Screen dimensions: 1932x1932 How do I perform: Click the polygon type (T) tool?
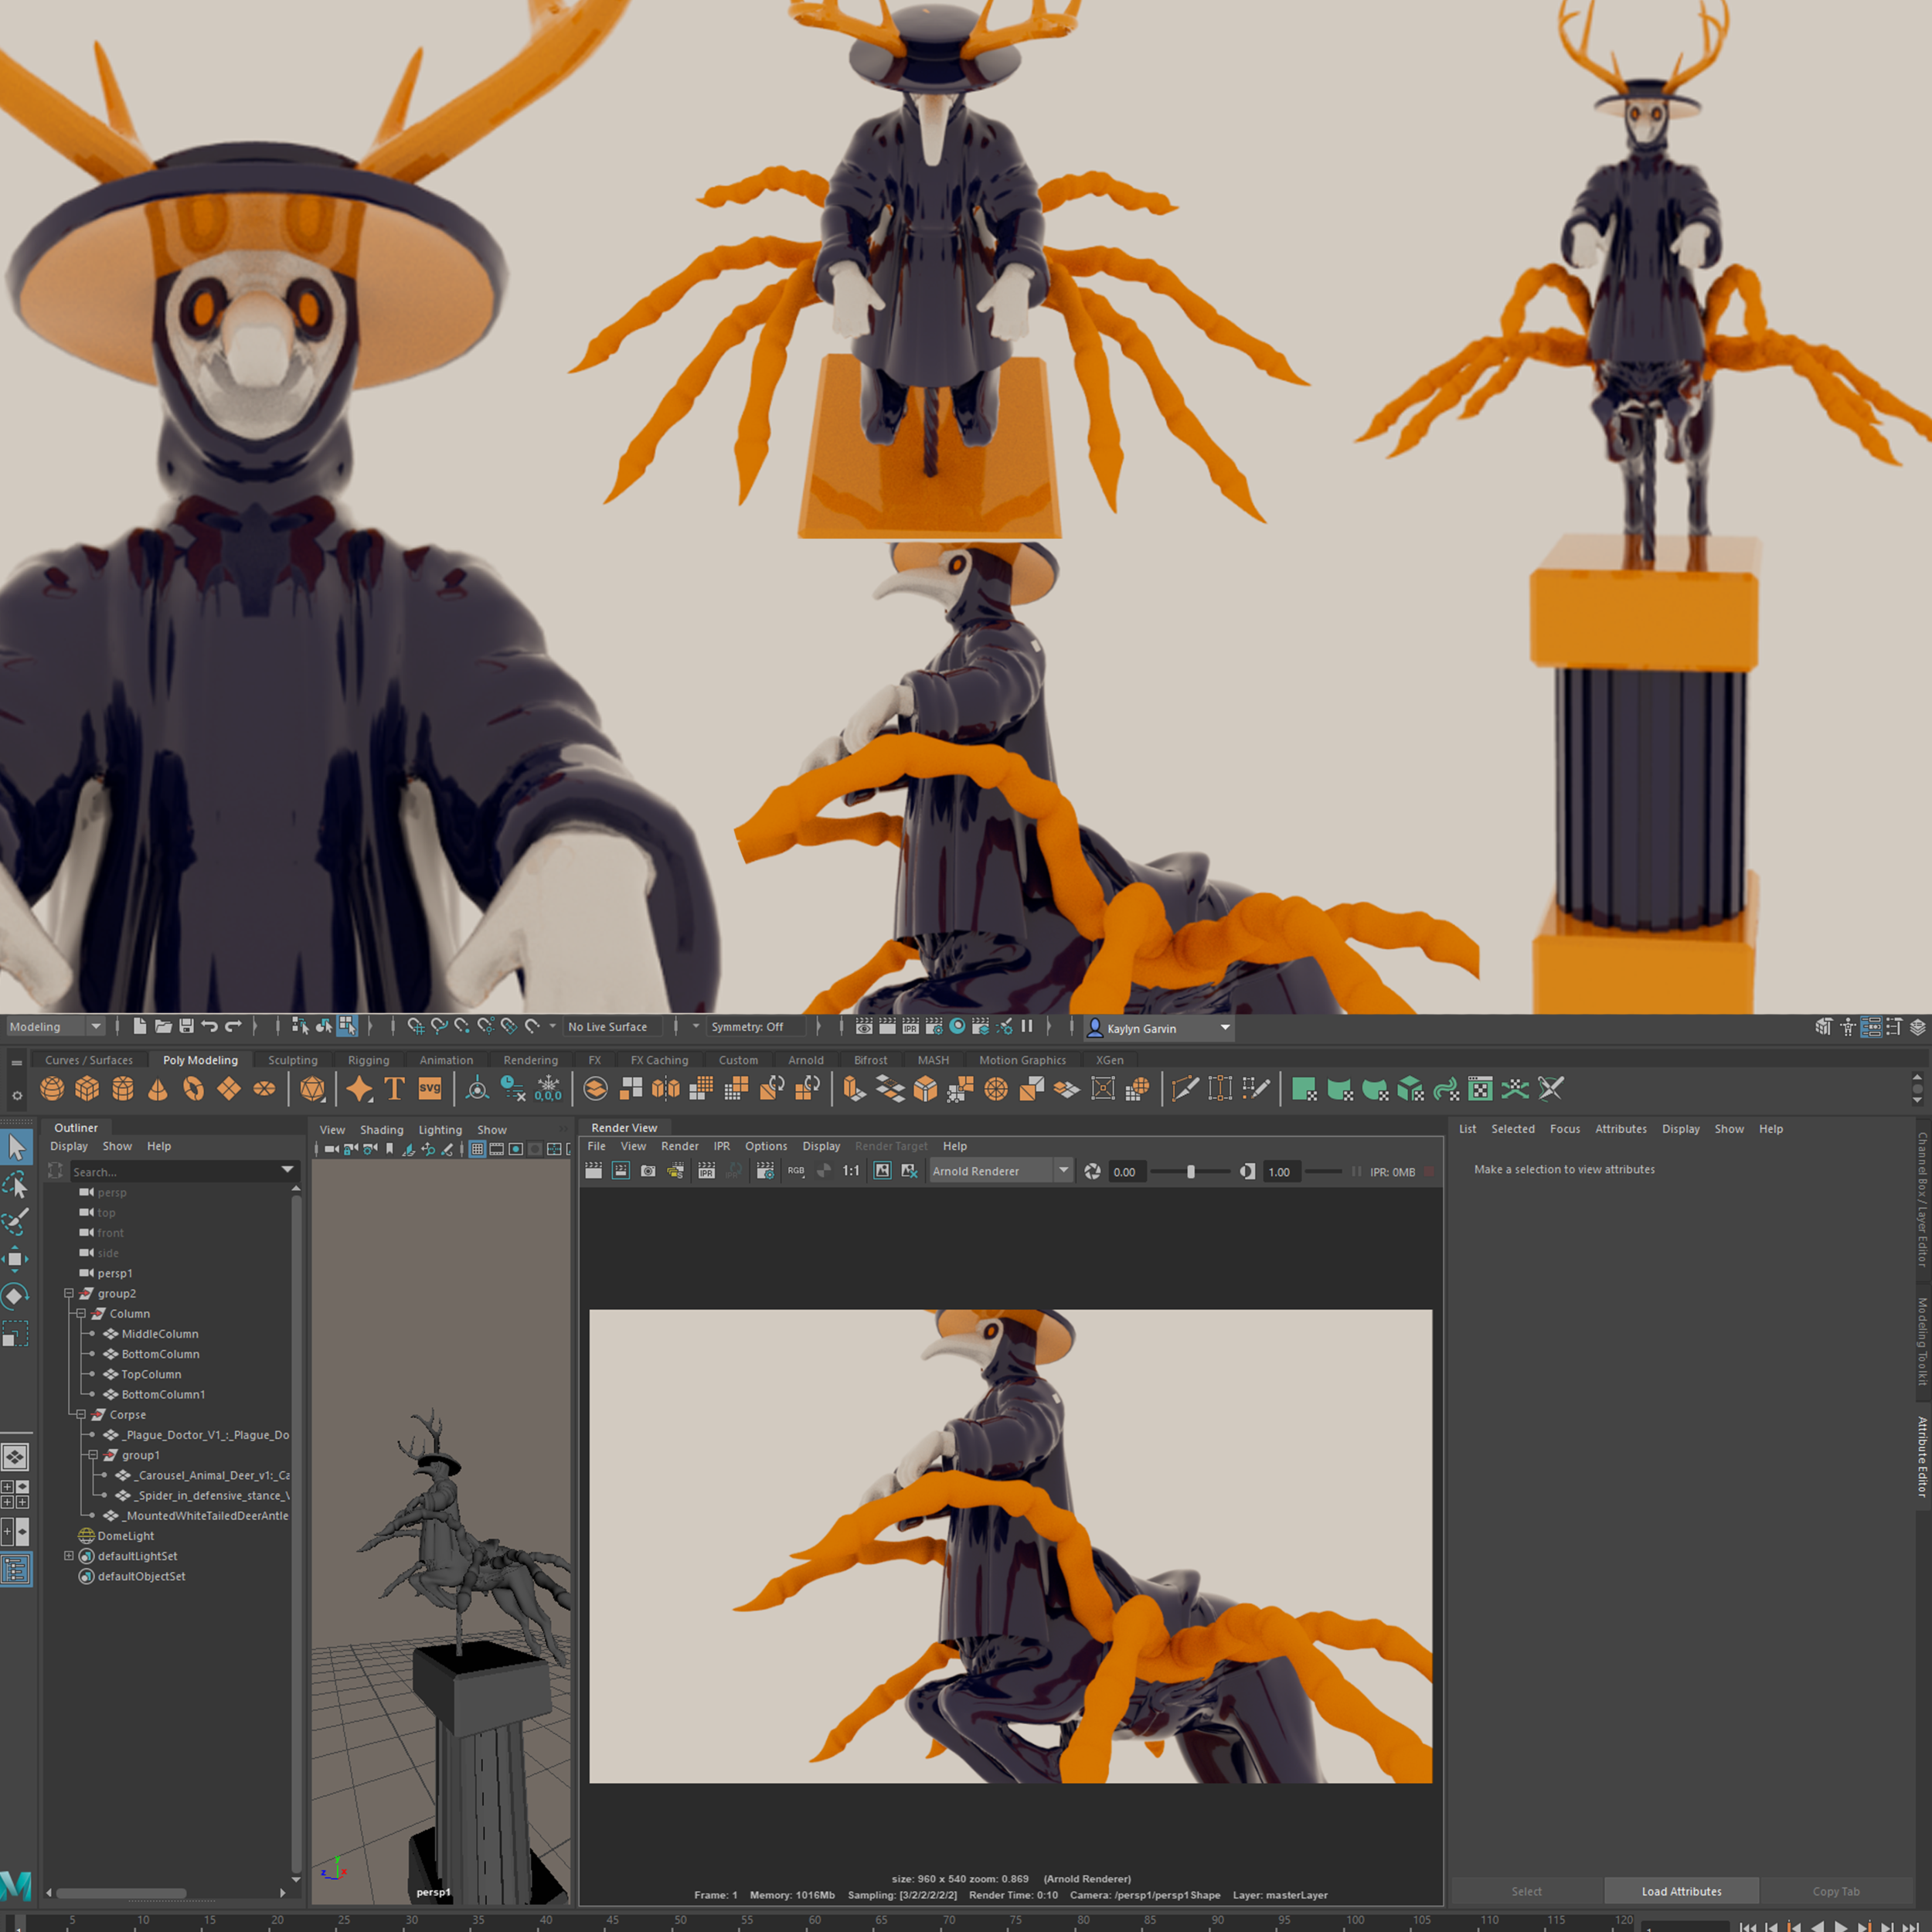tap(394, 1089)
